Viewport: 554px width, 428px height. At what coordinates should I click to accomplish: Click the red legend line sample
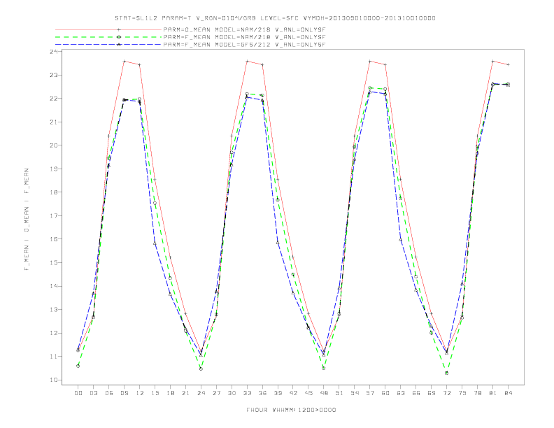[108, 30]
